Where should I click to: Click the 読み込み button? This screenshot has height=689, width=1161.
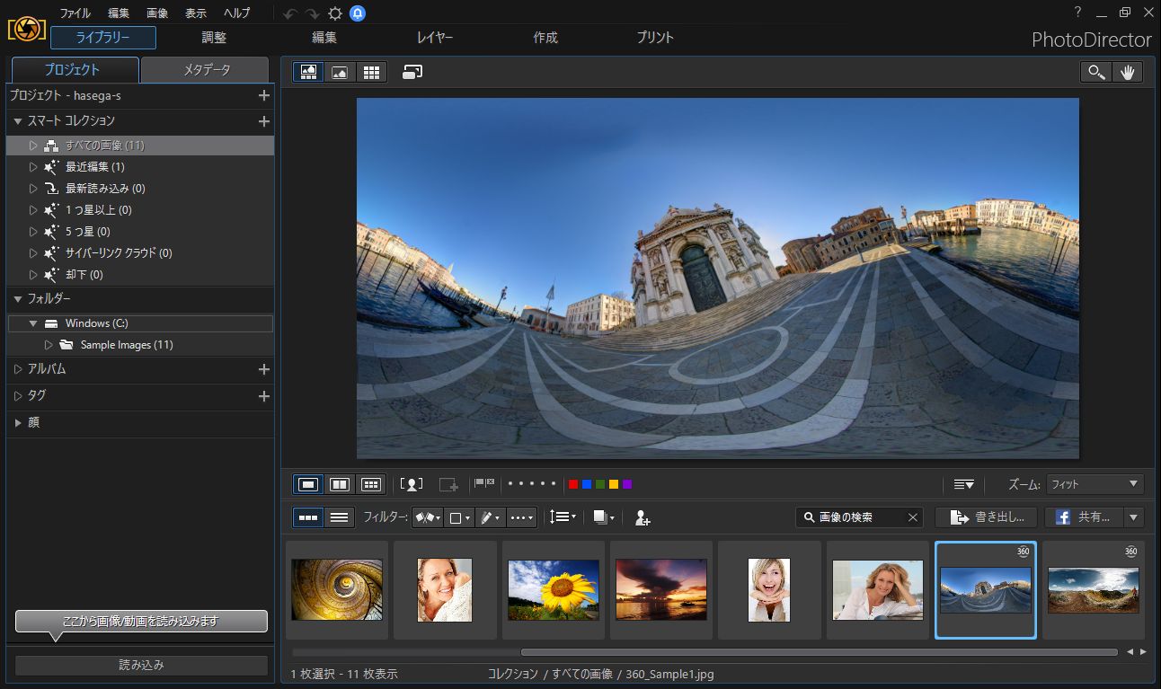[x=140, y=665]
